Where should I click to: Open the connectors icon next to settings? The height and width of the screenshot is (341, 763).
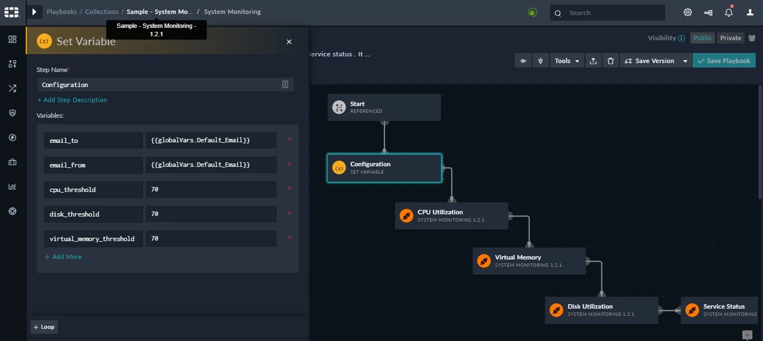coord(708,12)
